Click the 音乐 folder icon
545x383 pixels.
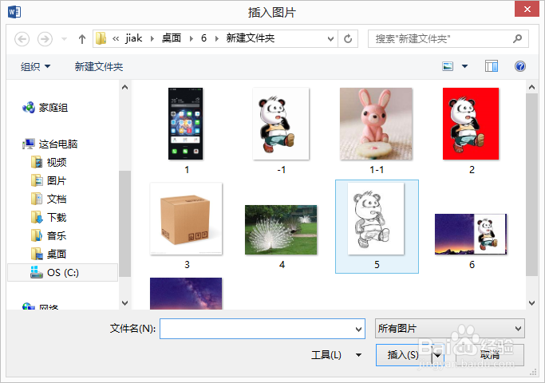(37, 236)
